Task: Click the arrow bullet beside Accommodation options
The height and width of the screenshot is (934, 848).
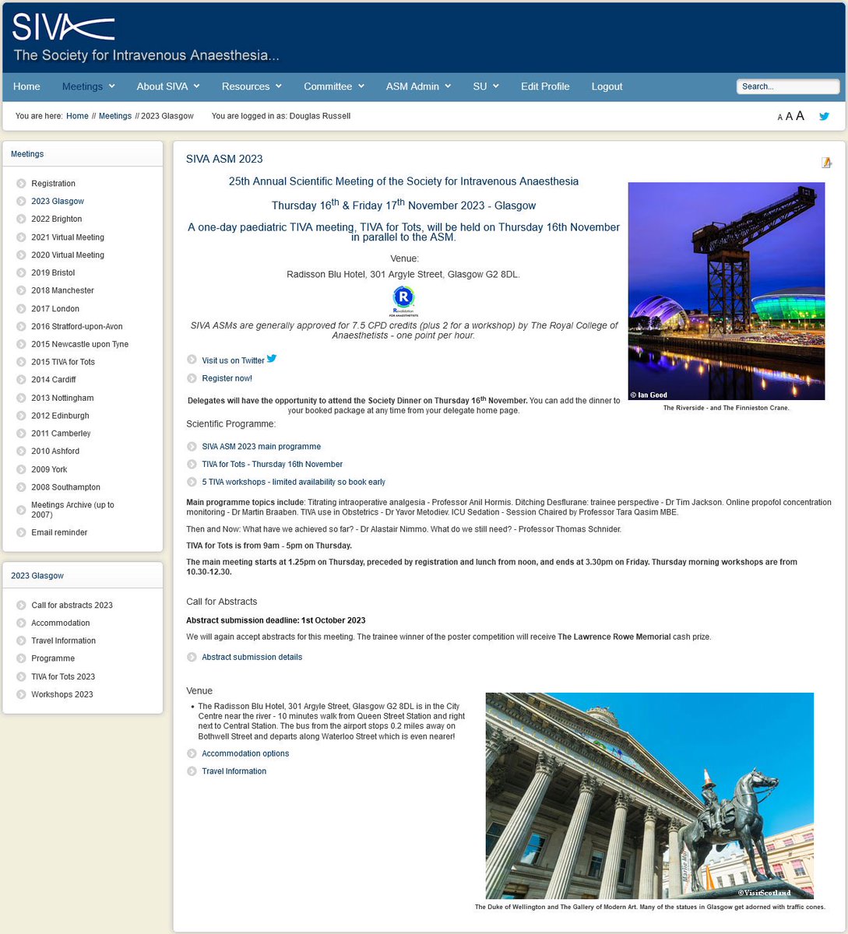Action: pos(192,753)
